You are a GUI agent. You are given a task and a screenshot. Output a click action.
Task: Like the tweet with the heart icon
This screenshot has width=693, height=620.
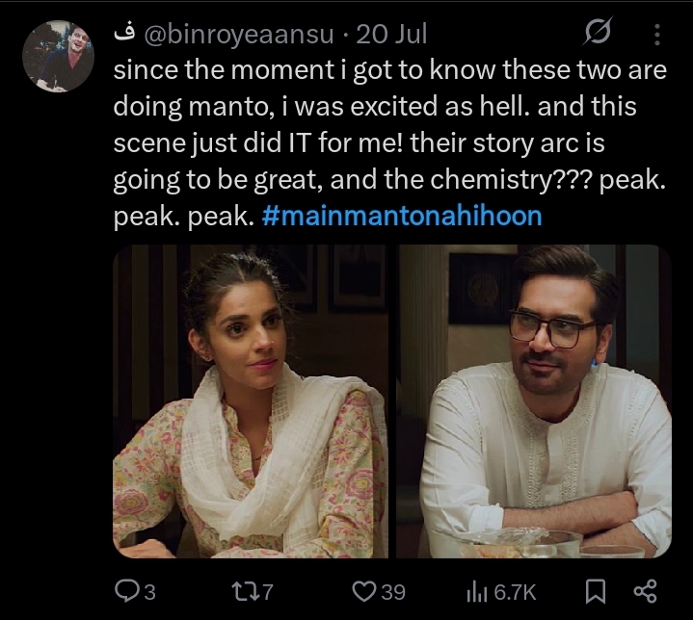365,590
